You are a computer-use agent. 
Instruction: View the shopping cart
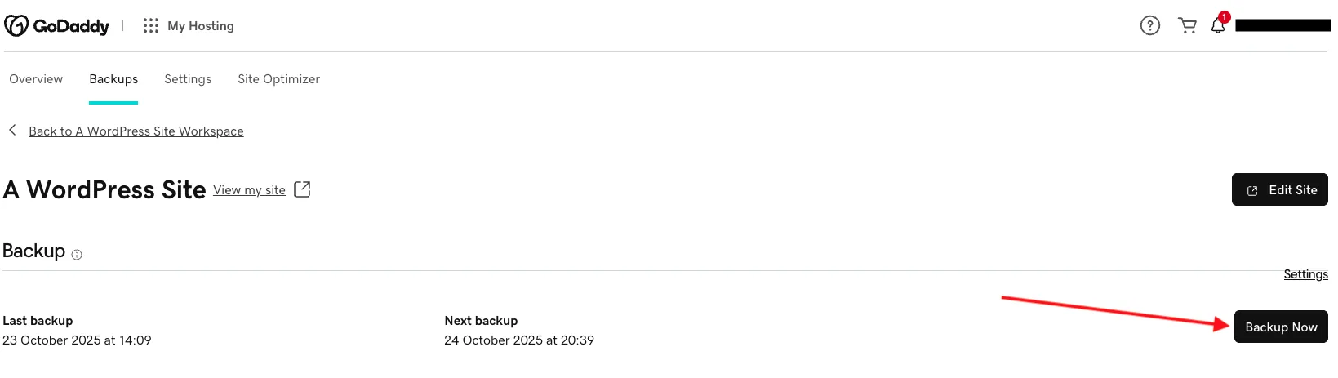[1187, 26]
